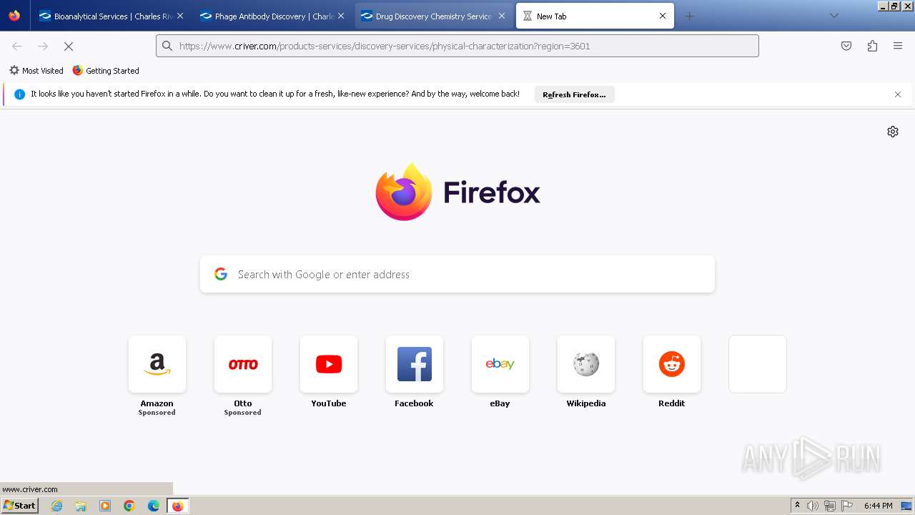Open media player from taskbar
This screenshot has width=915, height=515.
click(x=105, y=506)
